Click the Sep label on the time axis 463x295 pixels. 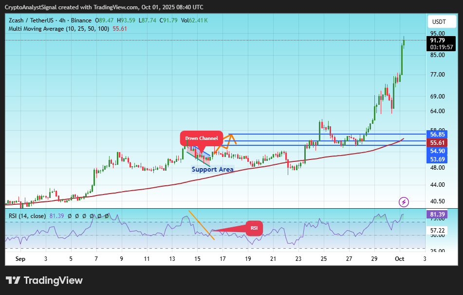pyautogui.click(x=20, y=259)
